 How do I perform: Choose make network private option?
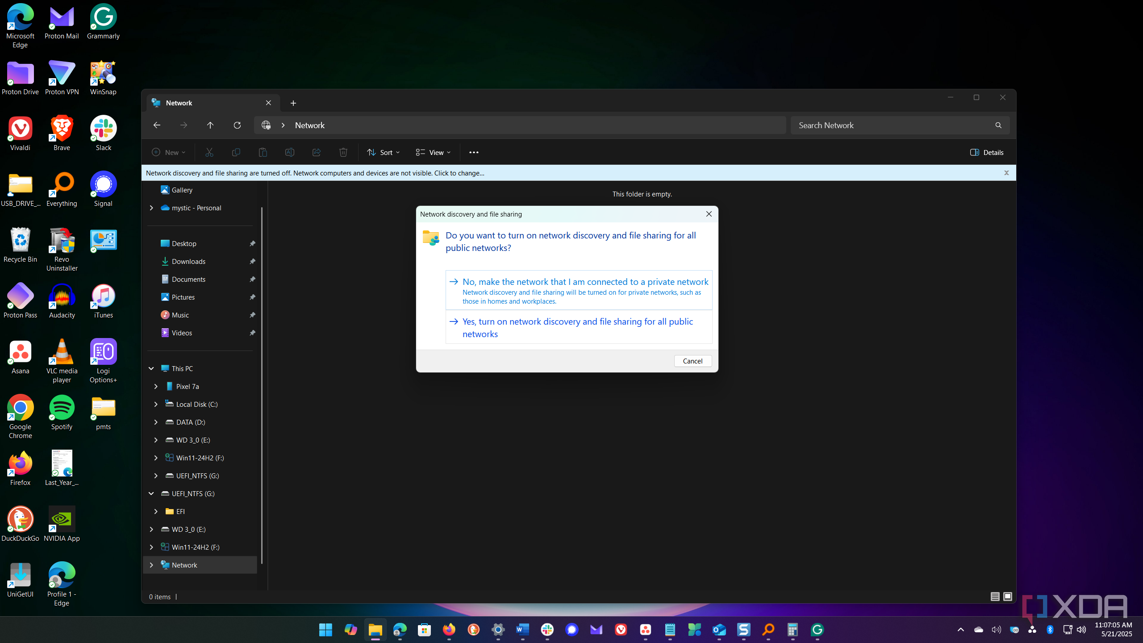[x=579, y=290]
